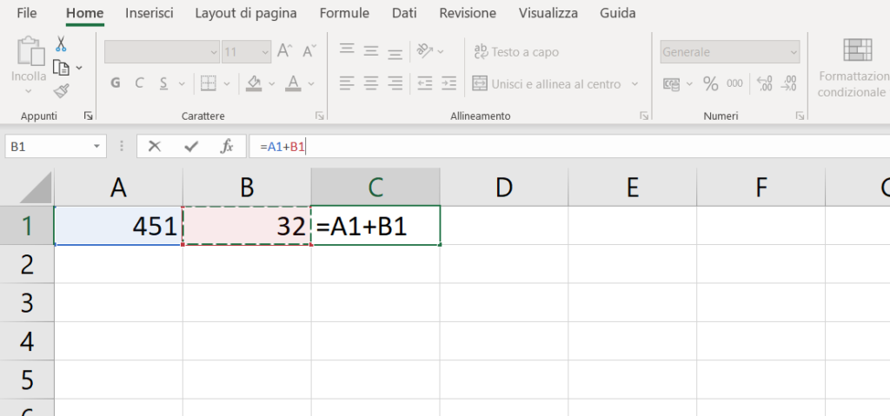Select the Format Painter brush icon

click(x=62, y=91)
